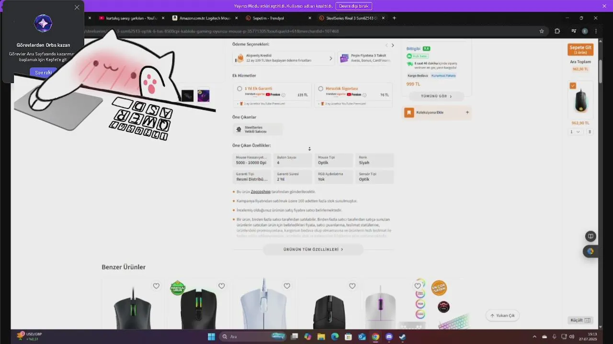Switch to Amazon.com.tr Logitech Mouse tab
The height and width of the screenshot is (344, 613).
(x=205, y=18)
